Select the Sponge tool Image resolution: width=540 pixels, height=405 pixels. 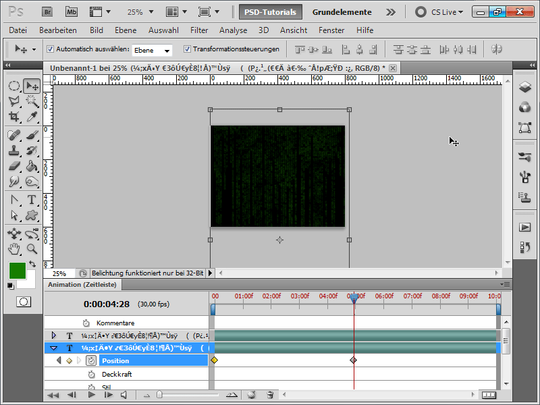click(x=32, y=181)
